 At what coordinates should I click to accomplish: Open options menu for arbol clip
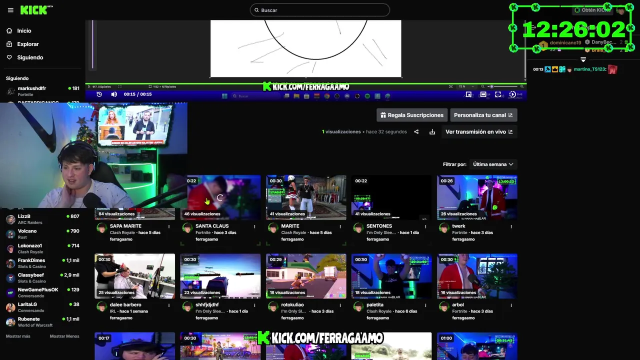point(511,305)
